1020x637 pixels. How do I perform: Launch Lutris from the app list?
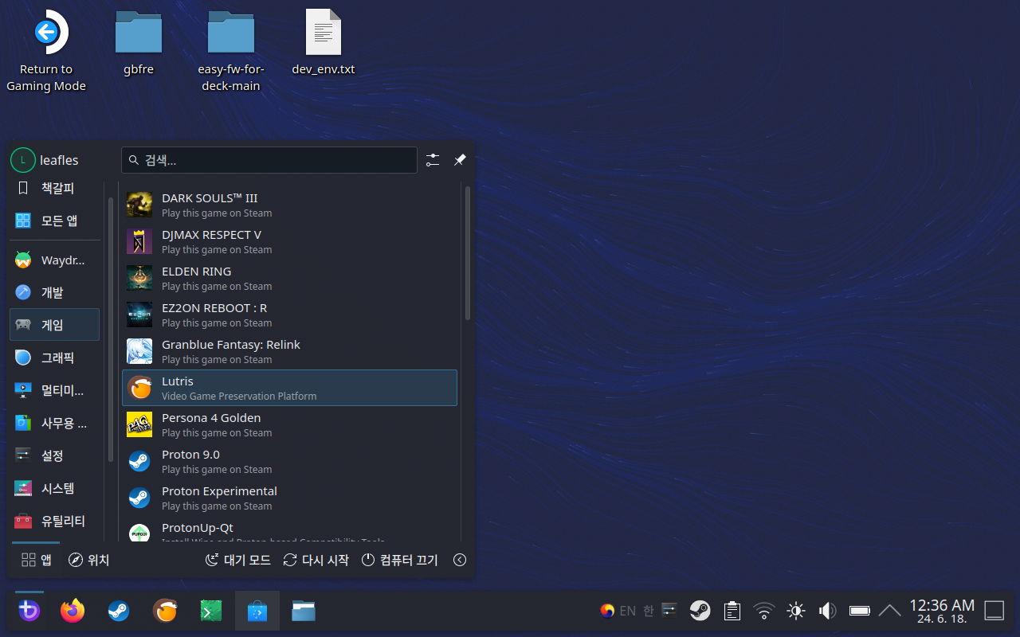pyautogui.click(x=289, y=388)
